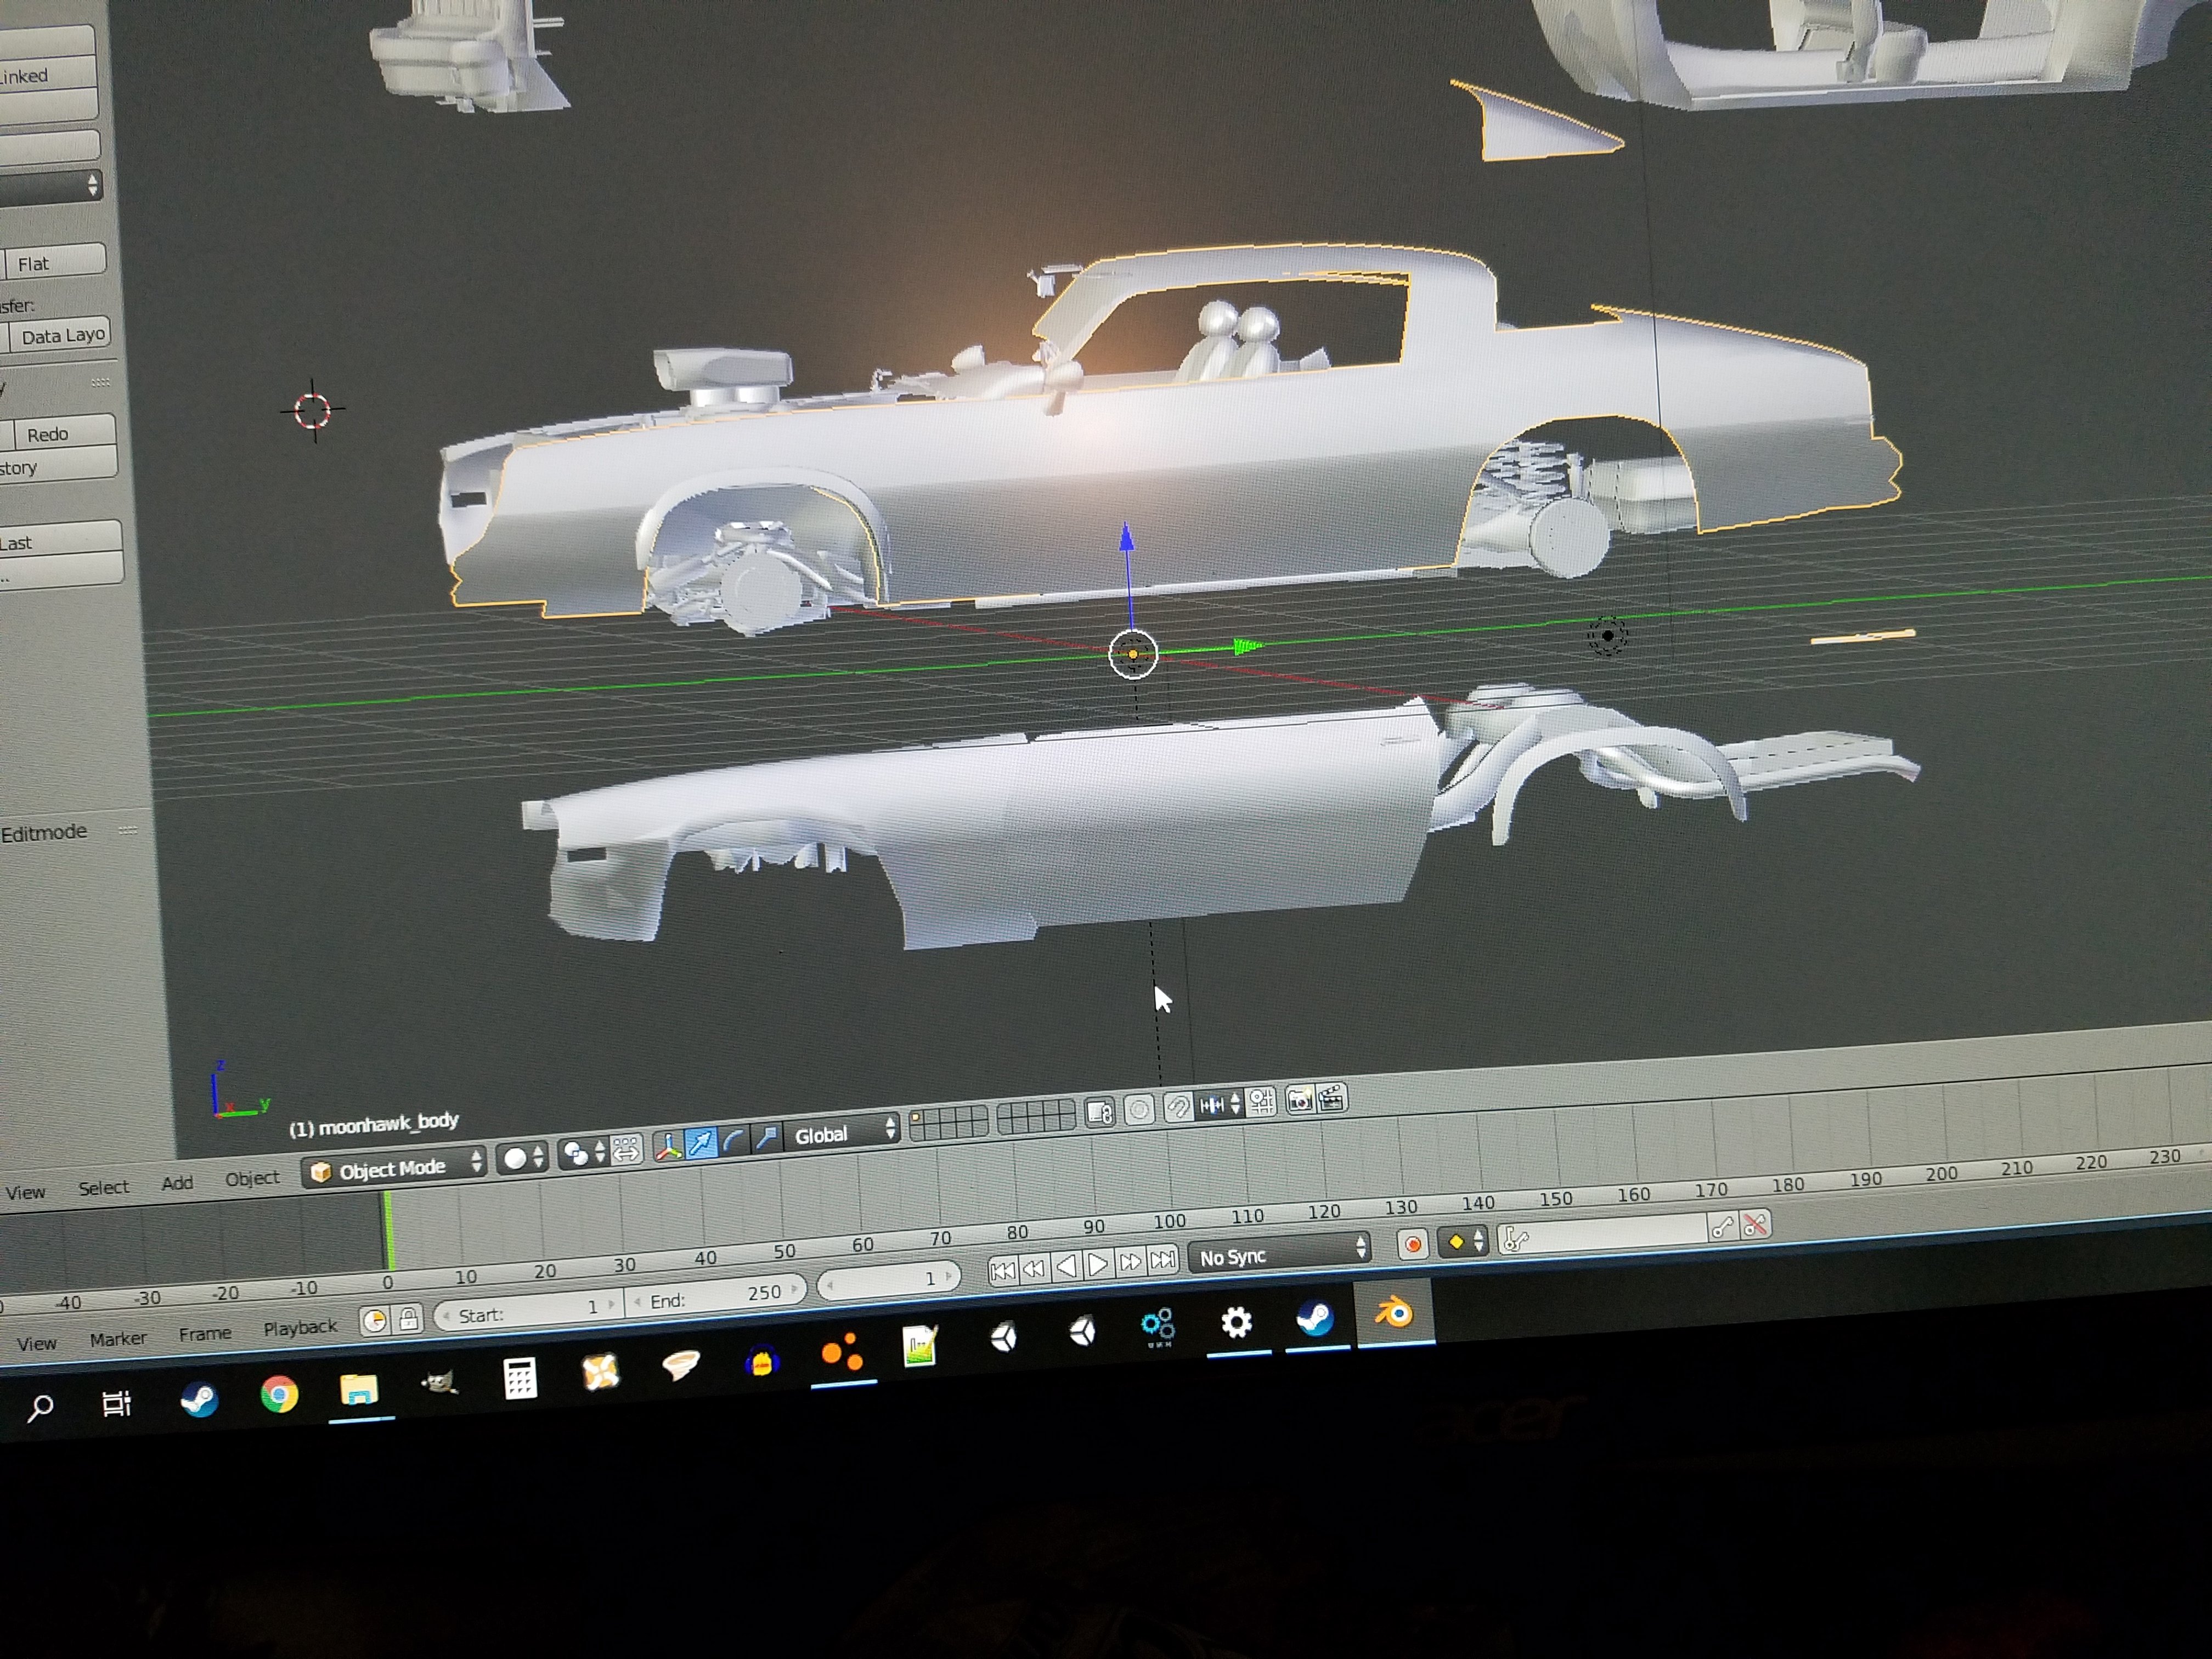Click the Start frame field
2212x1659 pixels.
coord(529,1311)
